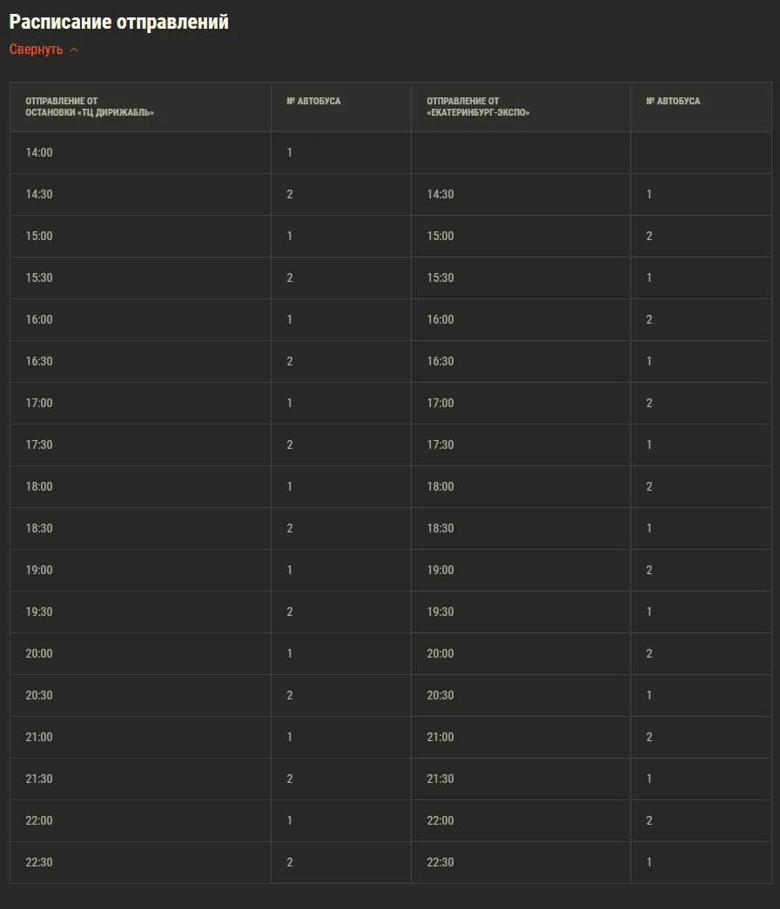Click the first № автобуса column header
Viewport: 780px width, 909px height.
point(313,102)
